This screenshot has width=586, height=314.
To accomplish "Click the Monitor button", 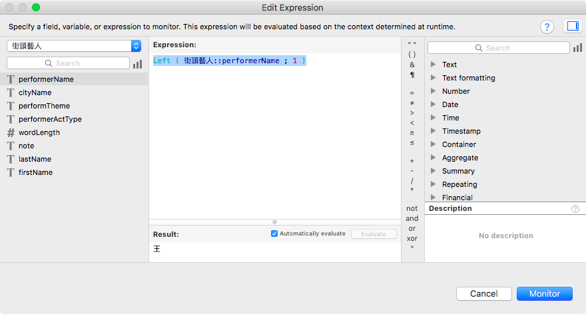I will tap(545, 294).
